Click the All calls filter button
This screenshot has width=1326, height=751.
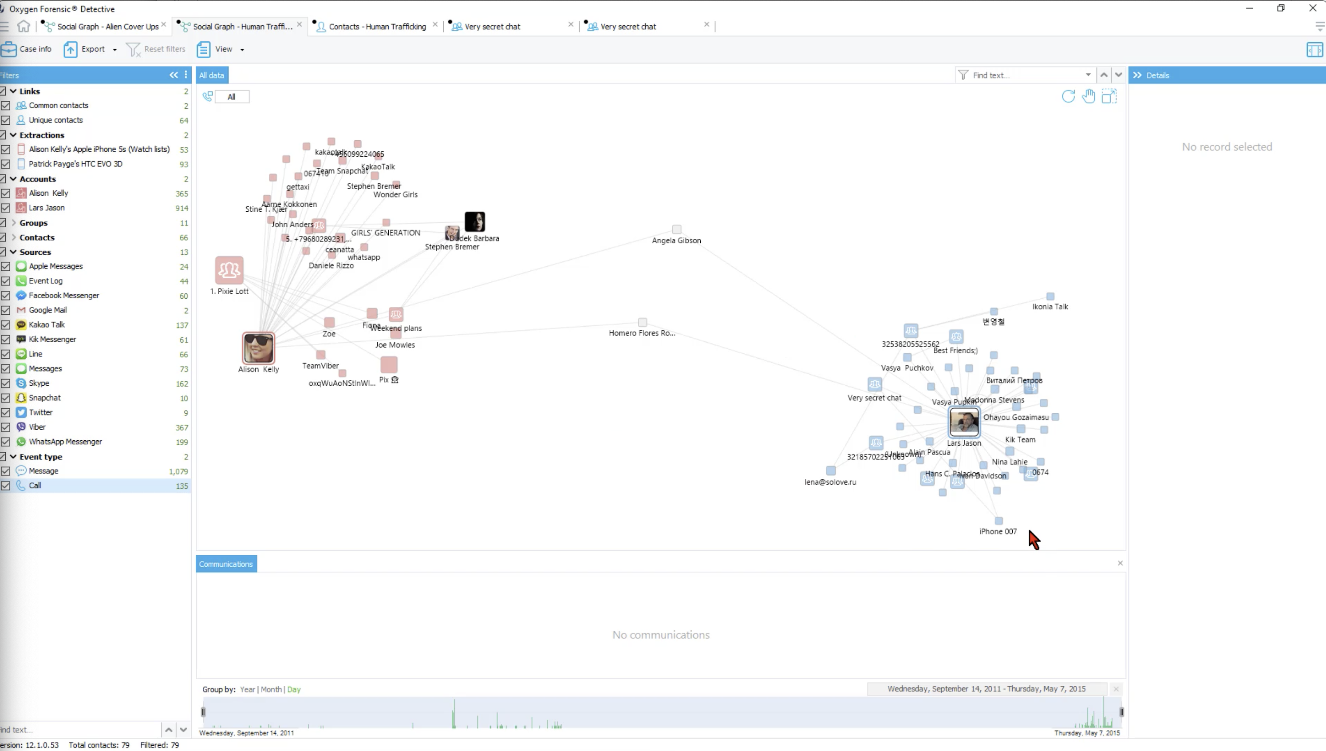click(x=232, y=96)
